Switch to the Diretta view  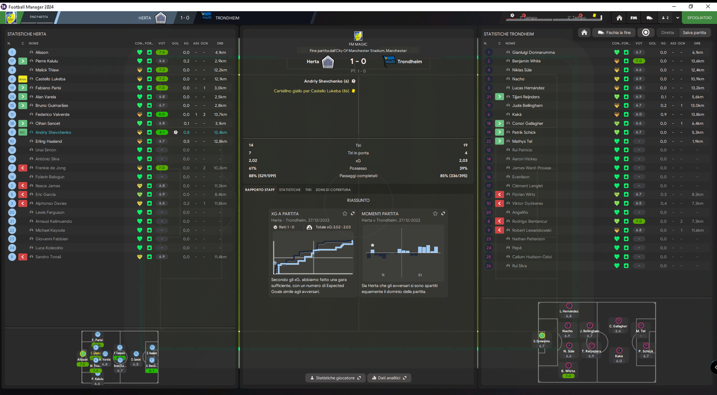(x=667, y=32)
